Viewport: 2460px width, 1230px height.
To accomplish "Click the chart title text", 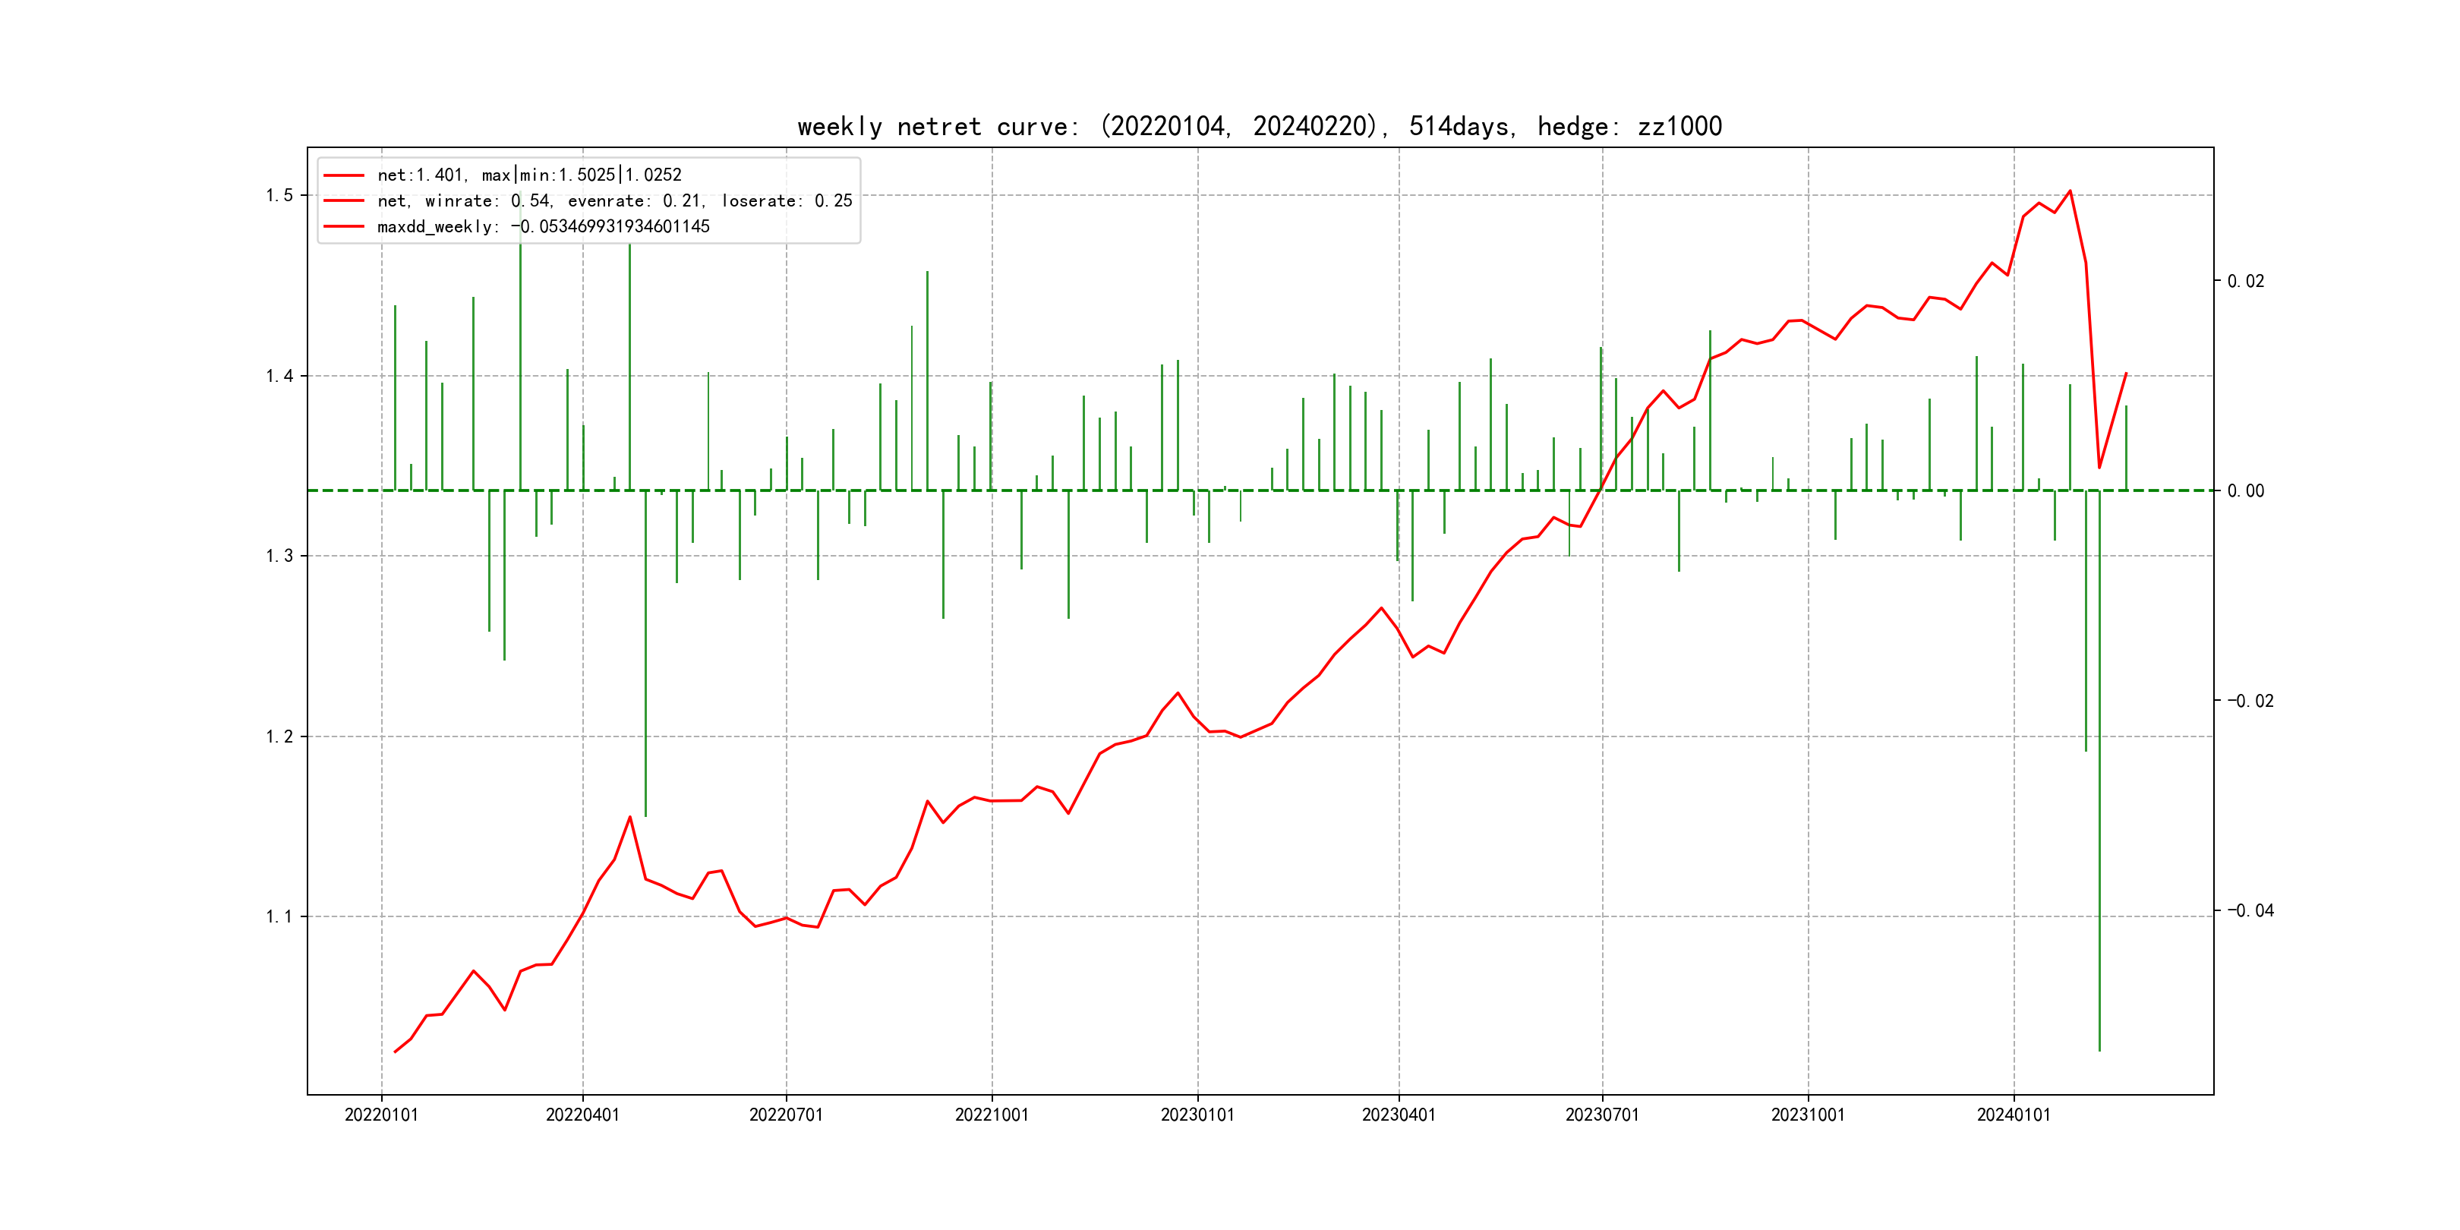I will [1259, 127].
